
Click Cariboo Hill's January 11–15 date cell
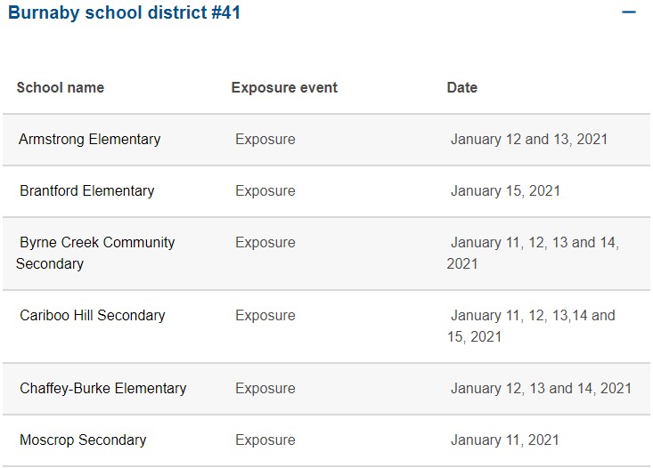pos(531,326)
